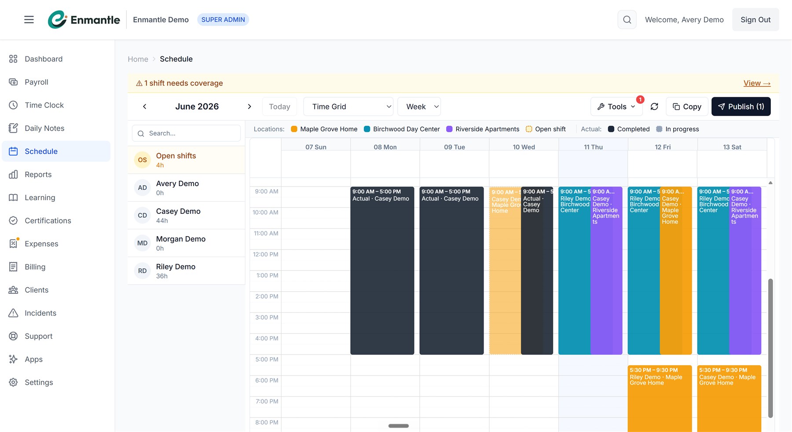
Task: Click the Dashboard grid icon
Action: 13,59
